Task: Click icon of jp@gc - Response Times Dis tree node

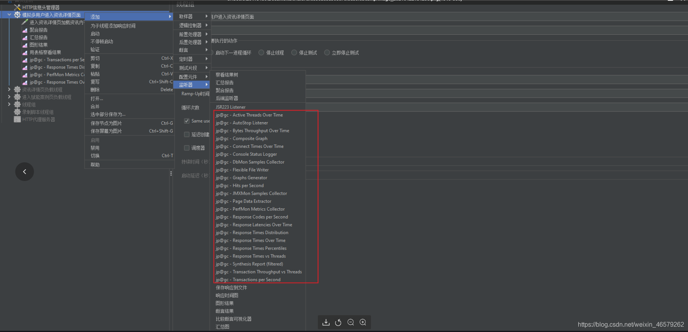Action: (25, 67)
